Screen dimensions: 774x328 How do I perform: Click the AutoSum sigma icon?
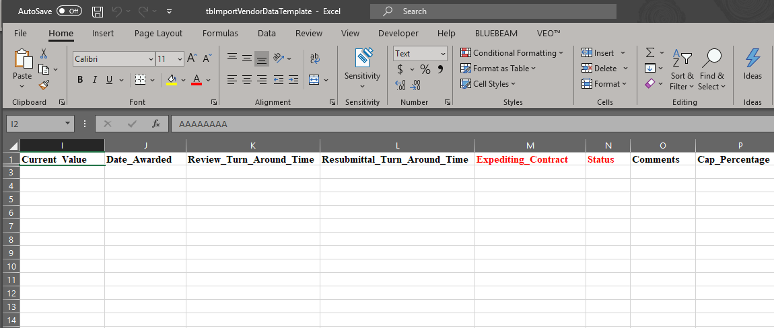[649, 52]
